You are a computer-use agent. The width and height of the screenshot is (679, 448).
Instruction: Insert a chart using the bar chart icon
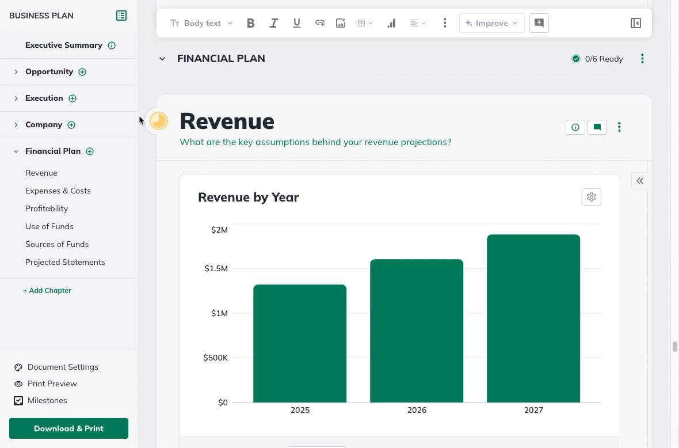click(x=391, y=23)
